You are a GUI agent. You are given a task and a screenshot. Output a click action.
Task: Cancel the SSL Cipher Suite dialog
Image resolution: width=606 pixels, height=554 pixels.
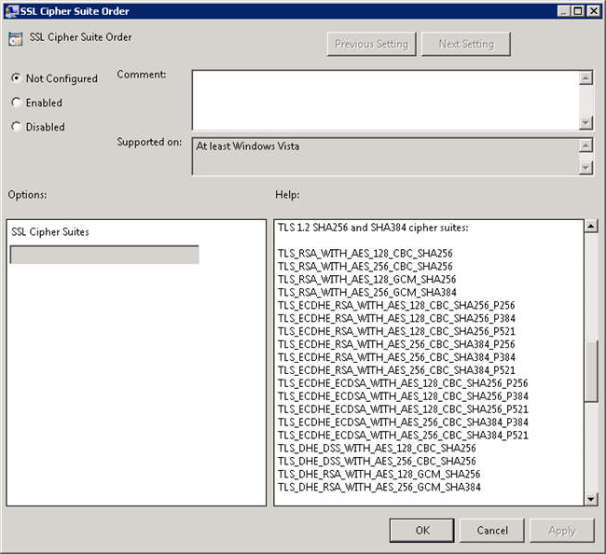point(492,530)
